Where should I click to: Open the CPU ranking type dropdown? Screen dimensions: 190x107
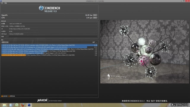pyautogui.click(x=5, y=42)
